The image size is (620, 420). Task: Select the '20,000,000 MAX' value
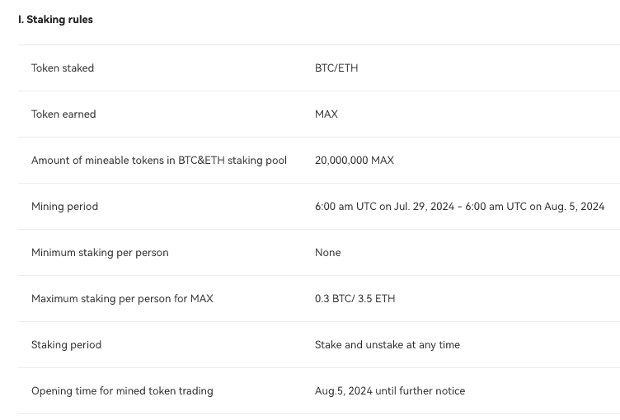click(x=355, y=161)
